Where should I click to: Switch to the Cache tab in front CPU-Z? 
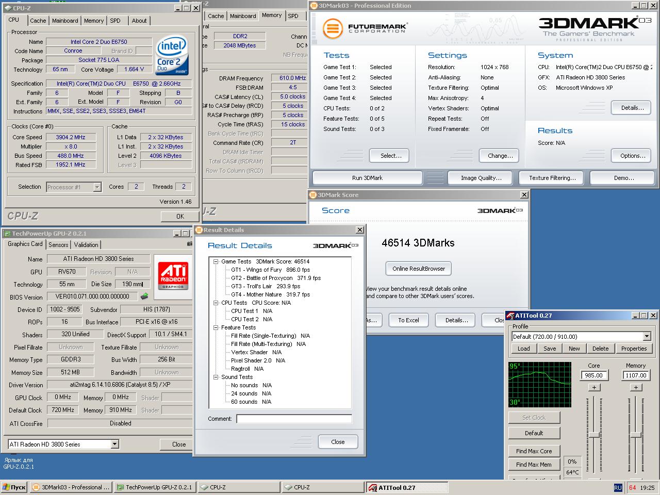point(38,21)
